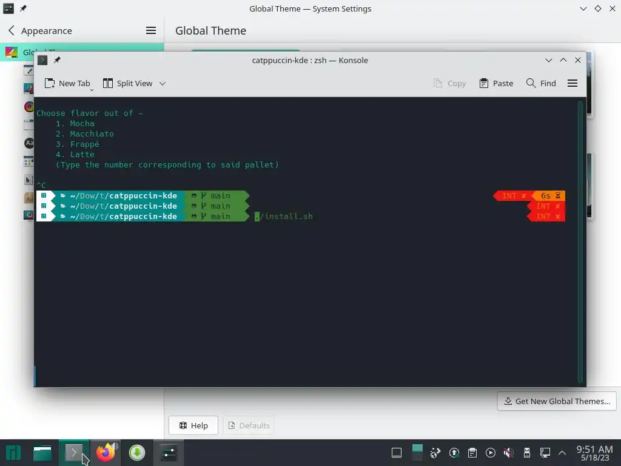Click the Defaults button in System Settings
Screen dimensions: 621x466
249,425
